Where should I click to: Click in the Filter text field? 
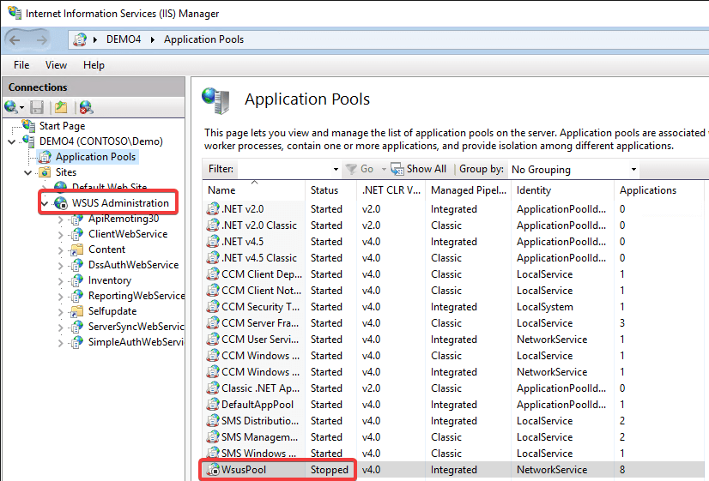[x=284, y=170]
